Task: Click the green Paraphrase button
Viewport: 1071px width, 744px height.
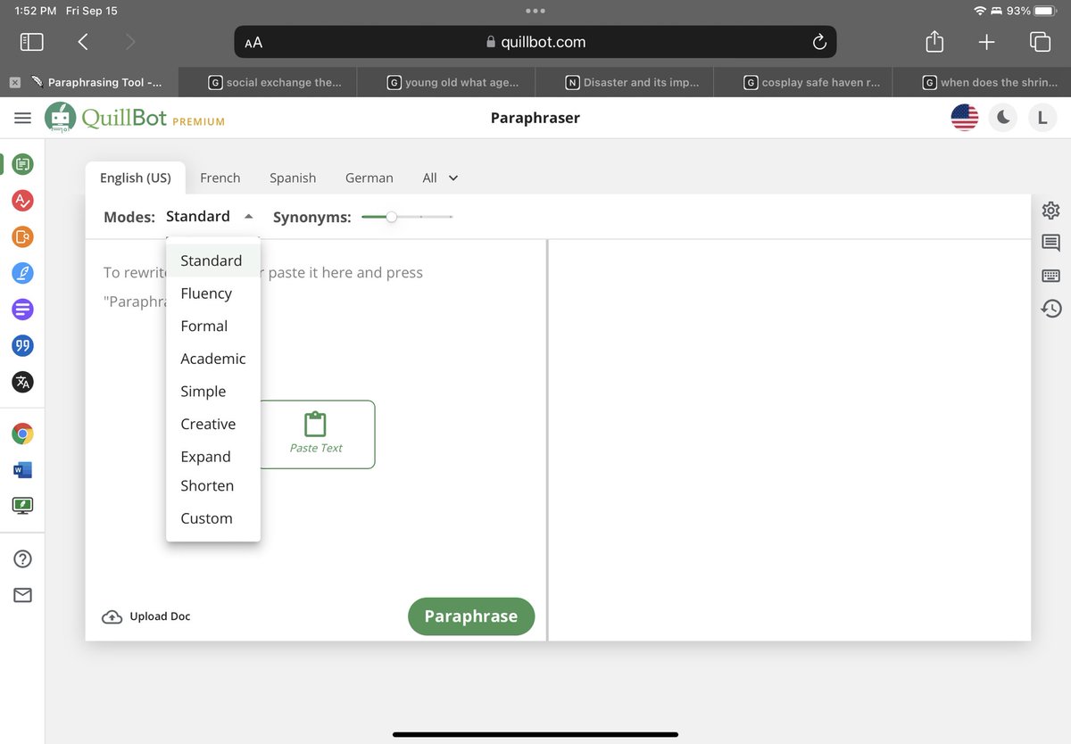Action: 471,616
